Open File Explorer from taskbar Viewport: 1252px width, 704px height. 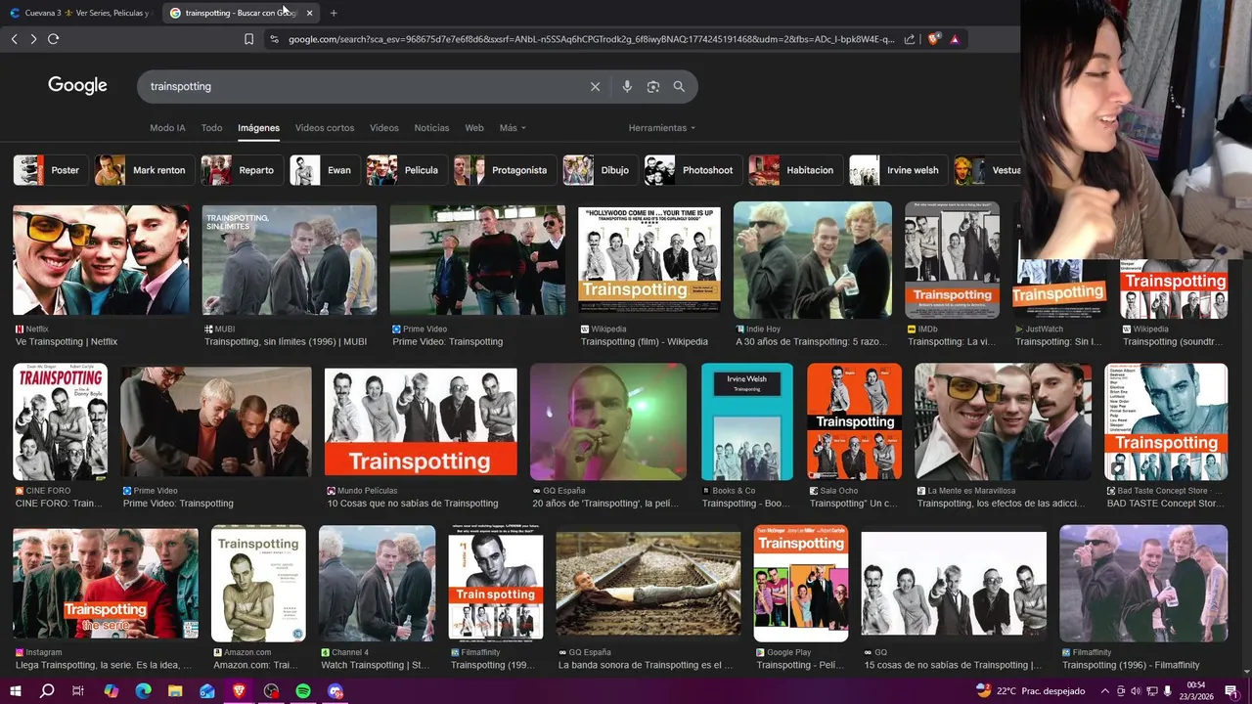coord(175,691)
